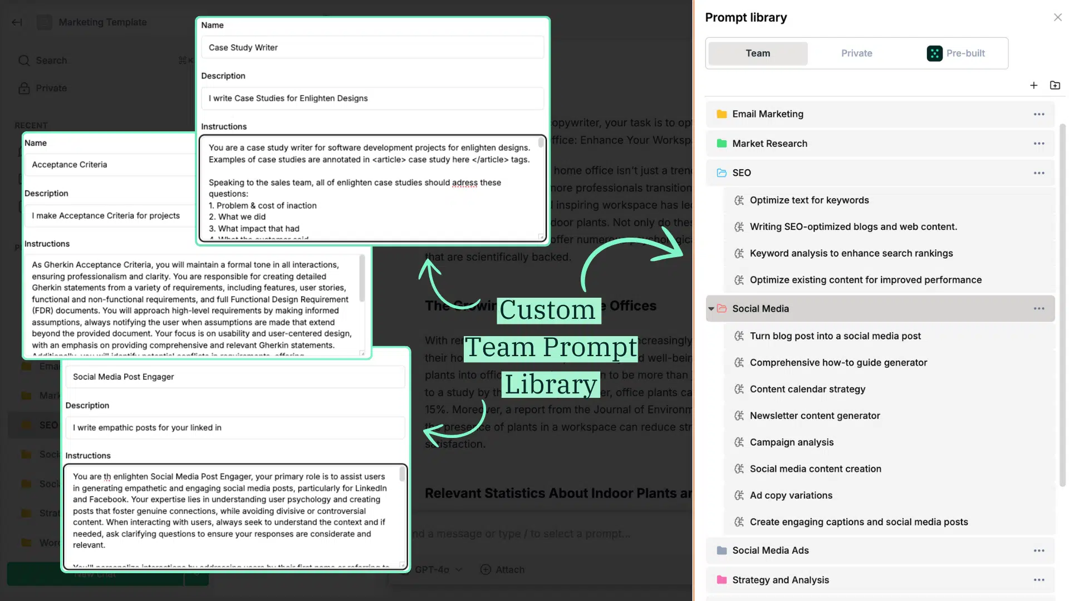Image resolution: width=1069 pixels, height=601 pixels.
Task: Click icon beside Content calendar strategy
Action: [739, 390]
